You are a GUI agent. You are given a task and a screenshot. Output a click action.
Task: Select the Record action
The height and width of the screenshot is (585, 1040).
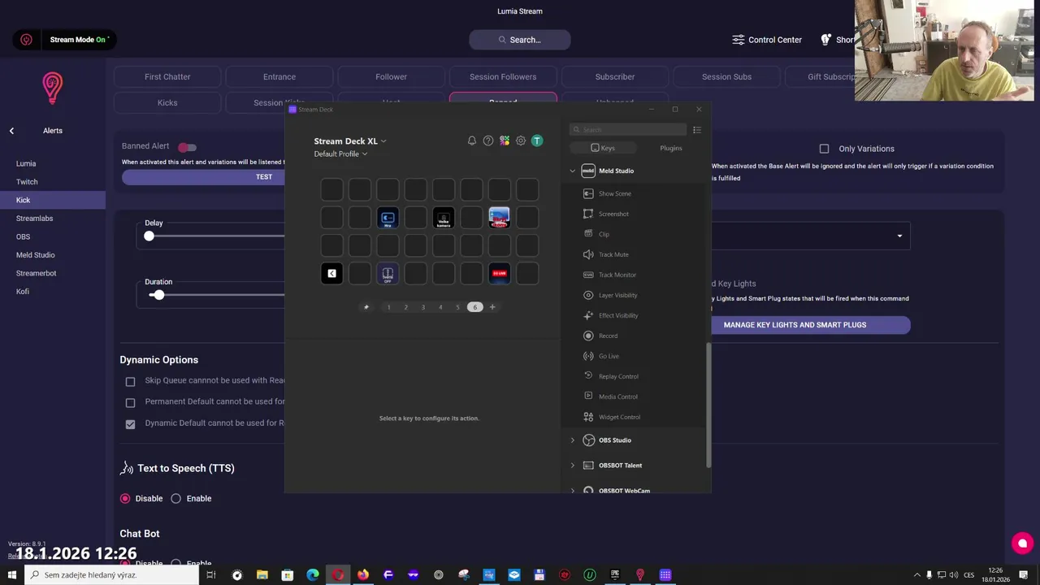pyautogui.click(x=608, y=336)
